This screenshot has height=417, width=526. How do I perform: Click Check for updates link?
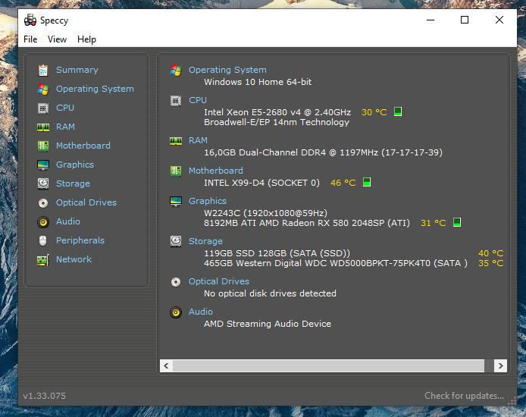[465, 396]
